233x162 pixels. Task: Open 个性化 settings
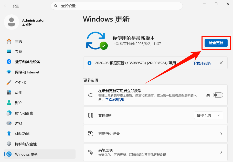coord(40,82)
